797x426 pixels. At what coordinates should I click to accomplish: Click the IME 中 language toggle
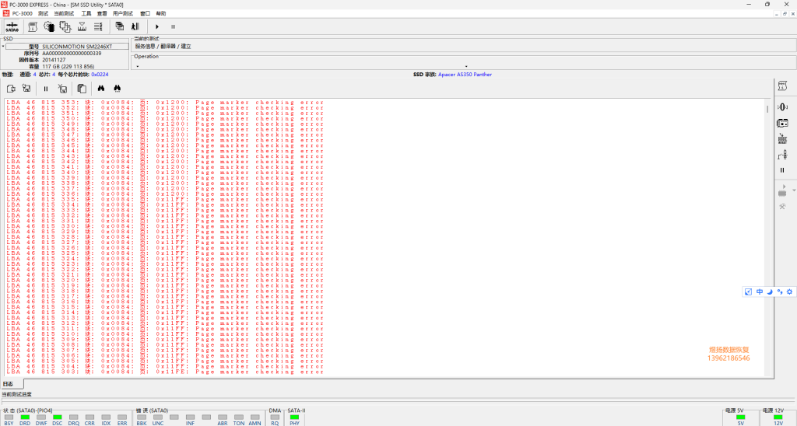[760, 292]
